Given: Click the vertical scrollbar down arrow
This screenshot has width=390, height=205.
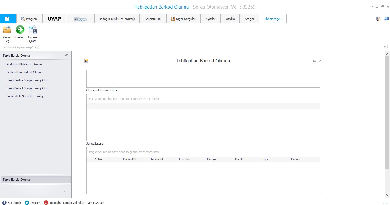Looking at the screenshot, I should 387,196.
